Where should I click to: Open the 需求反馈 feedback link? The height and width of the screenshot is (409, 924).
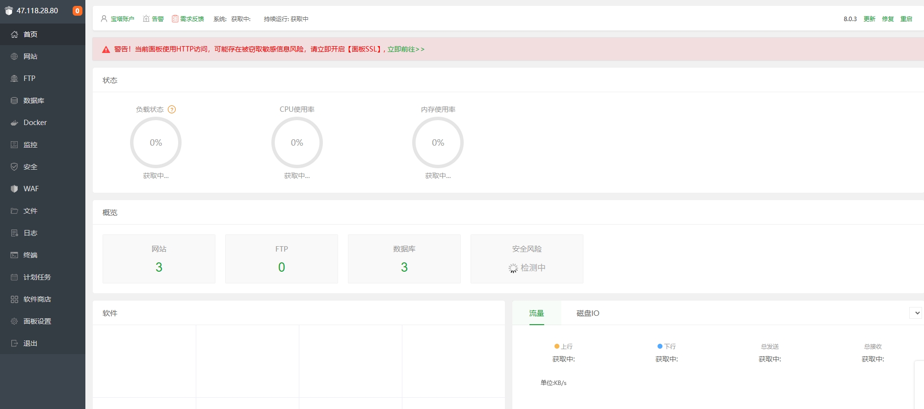(188, 19)
